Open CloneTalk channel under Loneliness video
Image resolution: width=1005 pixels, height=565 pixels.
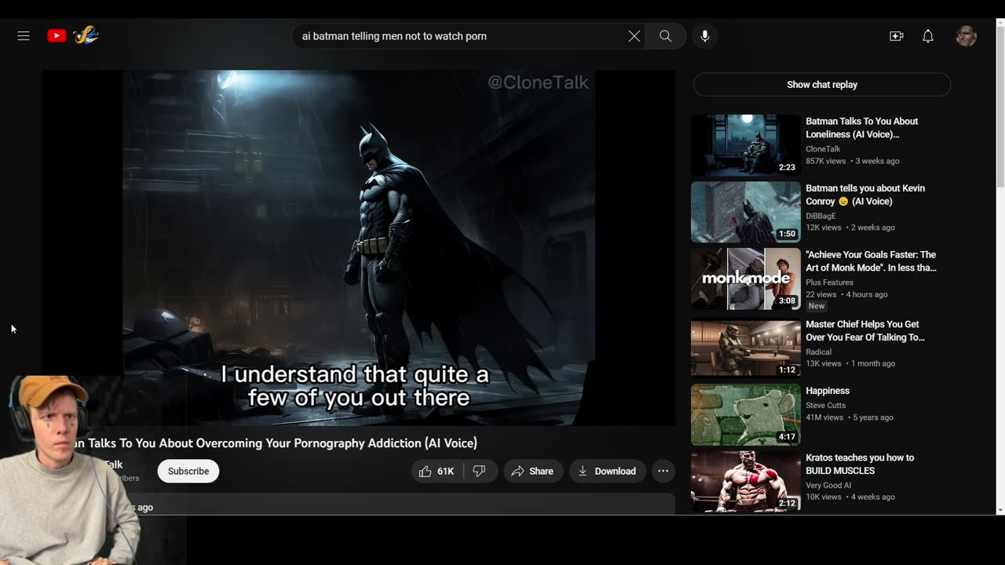(823, 149)
